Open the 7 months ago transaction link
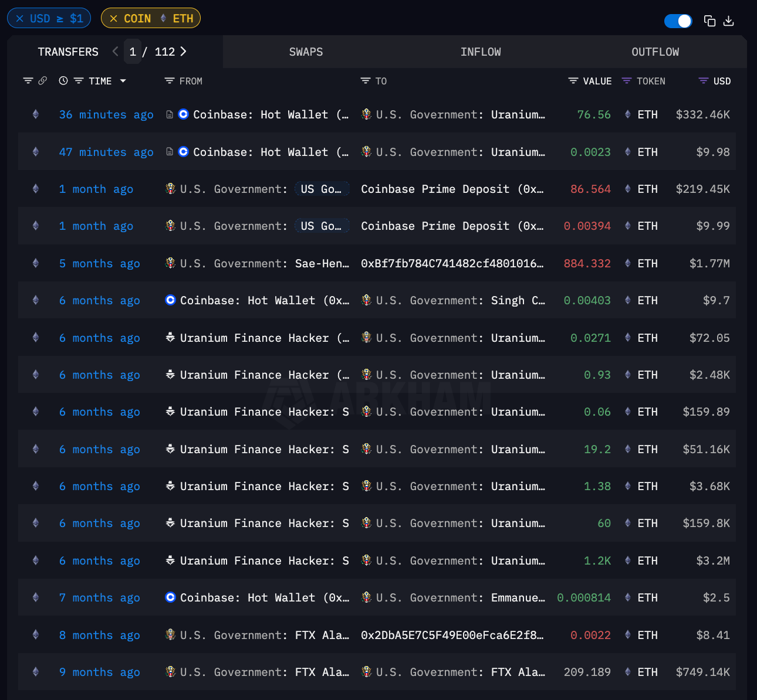 pyautogui.click(x=100, y=598)
